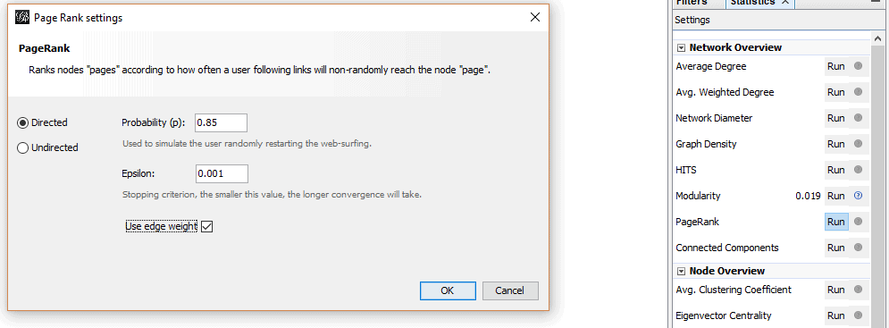
Task: Collapse the Network Overview section
Action: point(682,48)
